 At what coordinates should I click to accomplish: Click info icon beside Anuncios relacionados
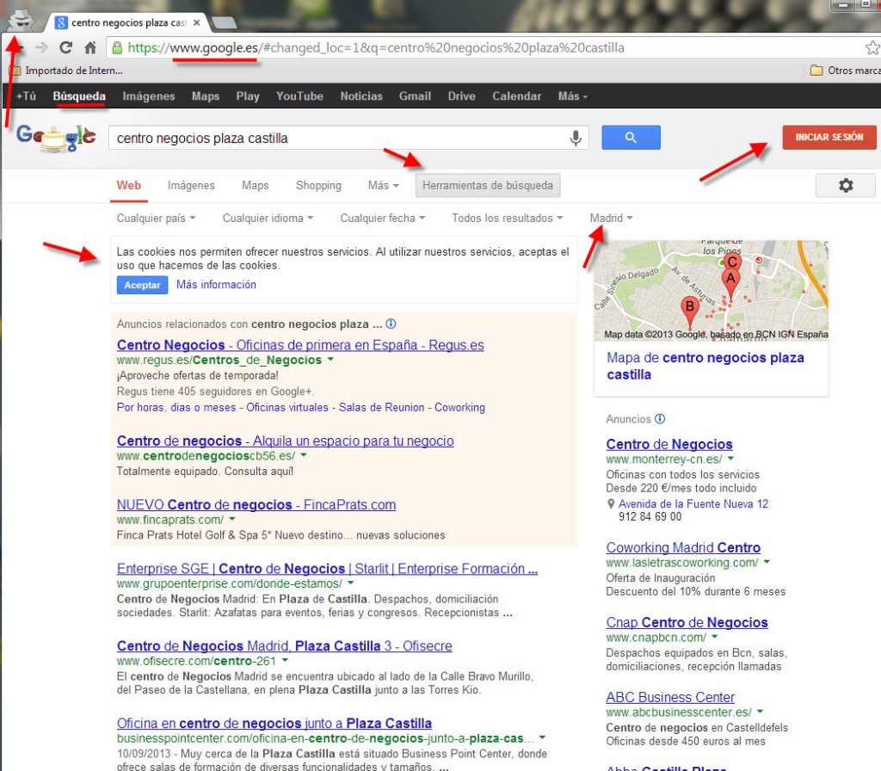391,324
